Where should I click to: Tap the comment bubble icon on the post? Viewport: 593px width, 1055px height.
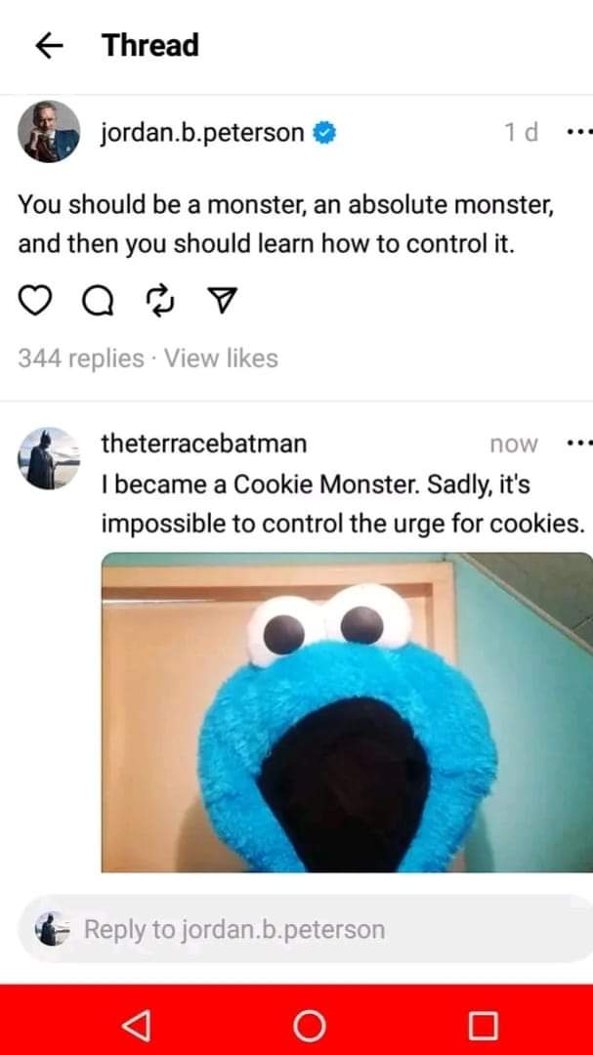(99, 302)
